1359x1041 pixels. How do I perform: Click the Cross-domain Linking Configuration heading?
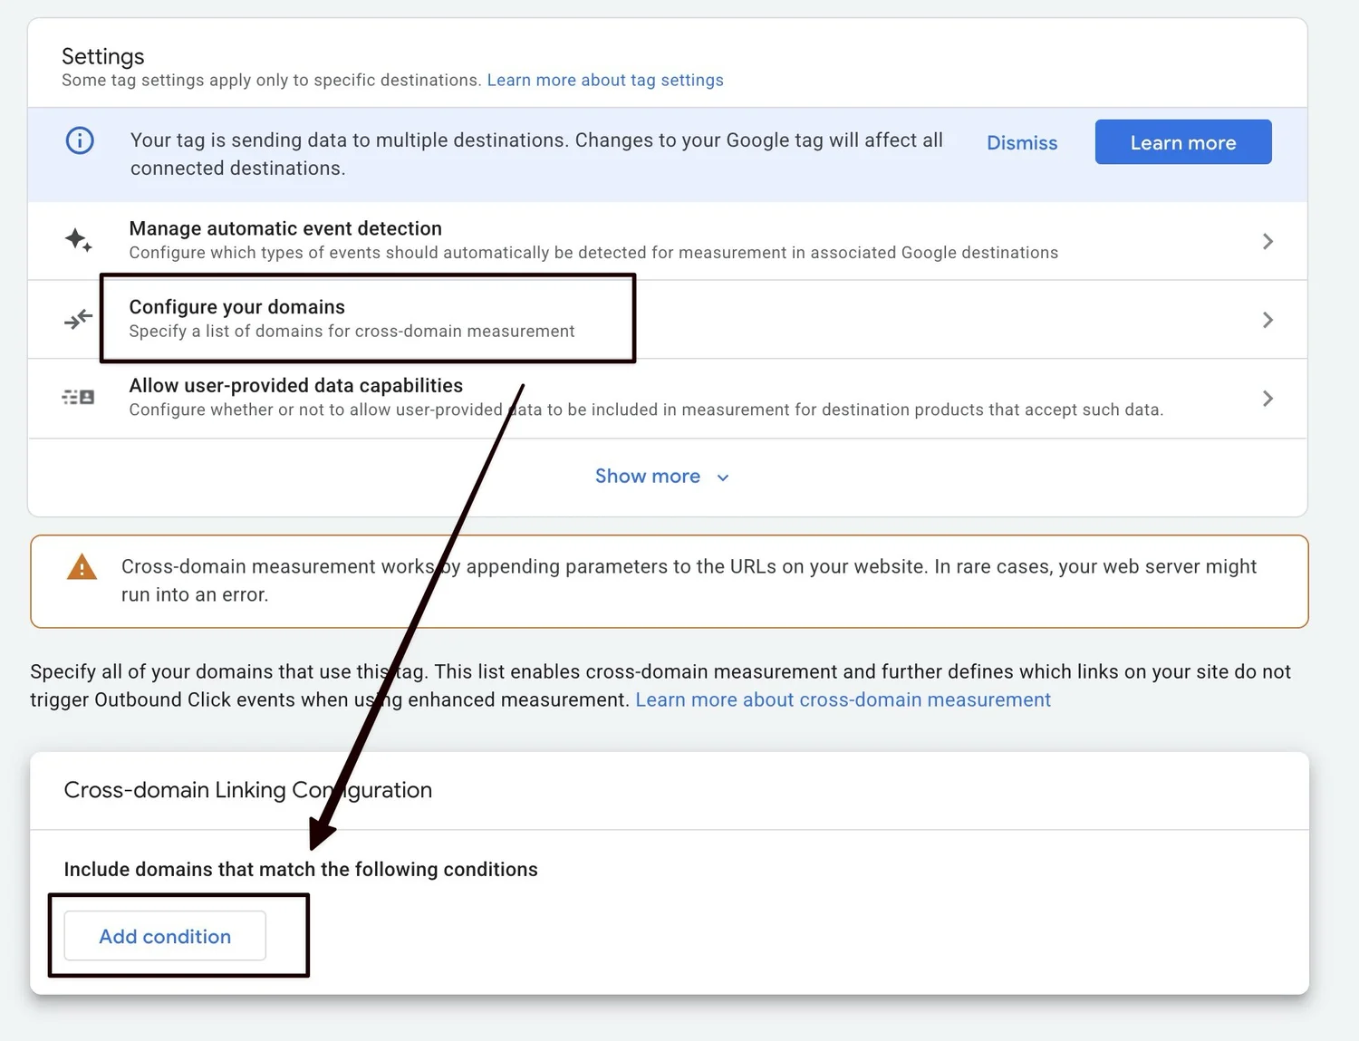click(247, 790)
